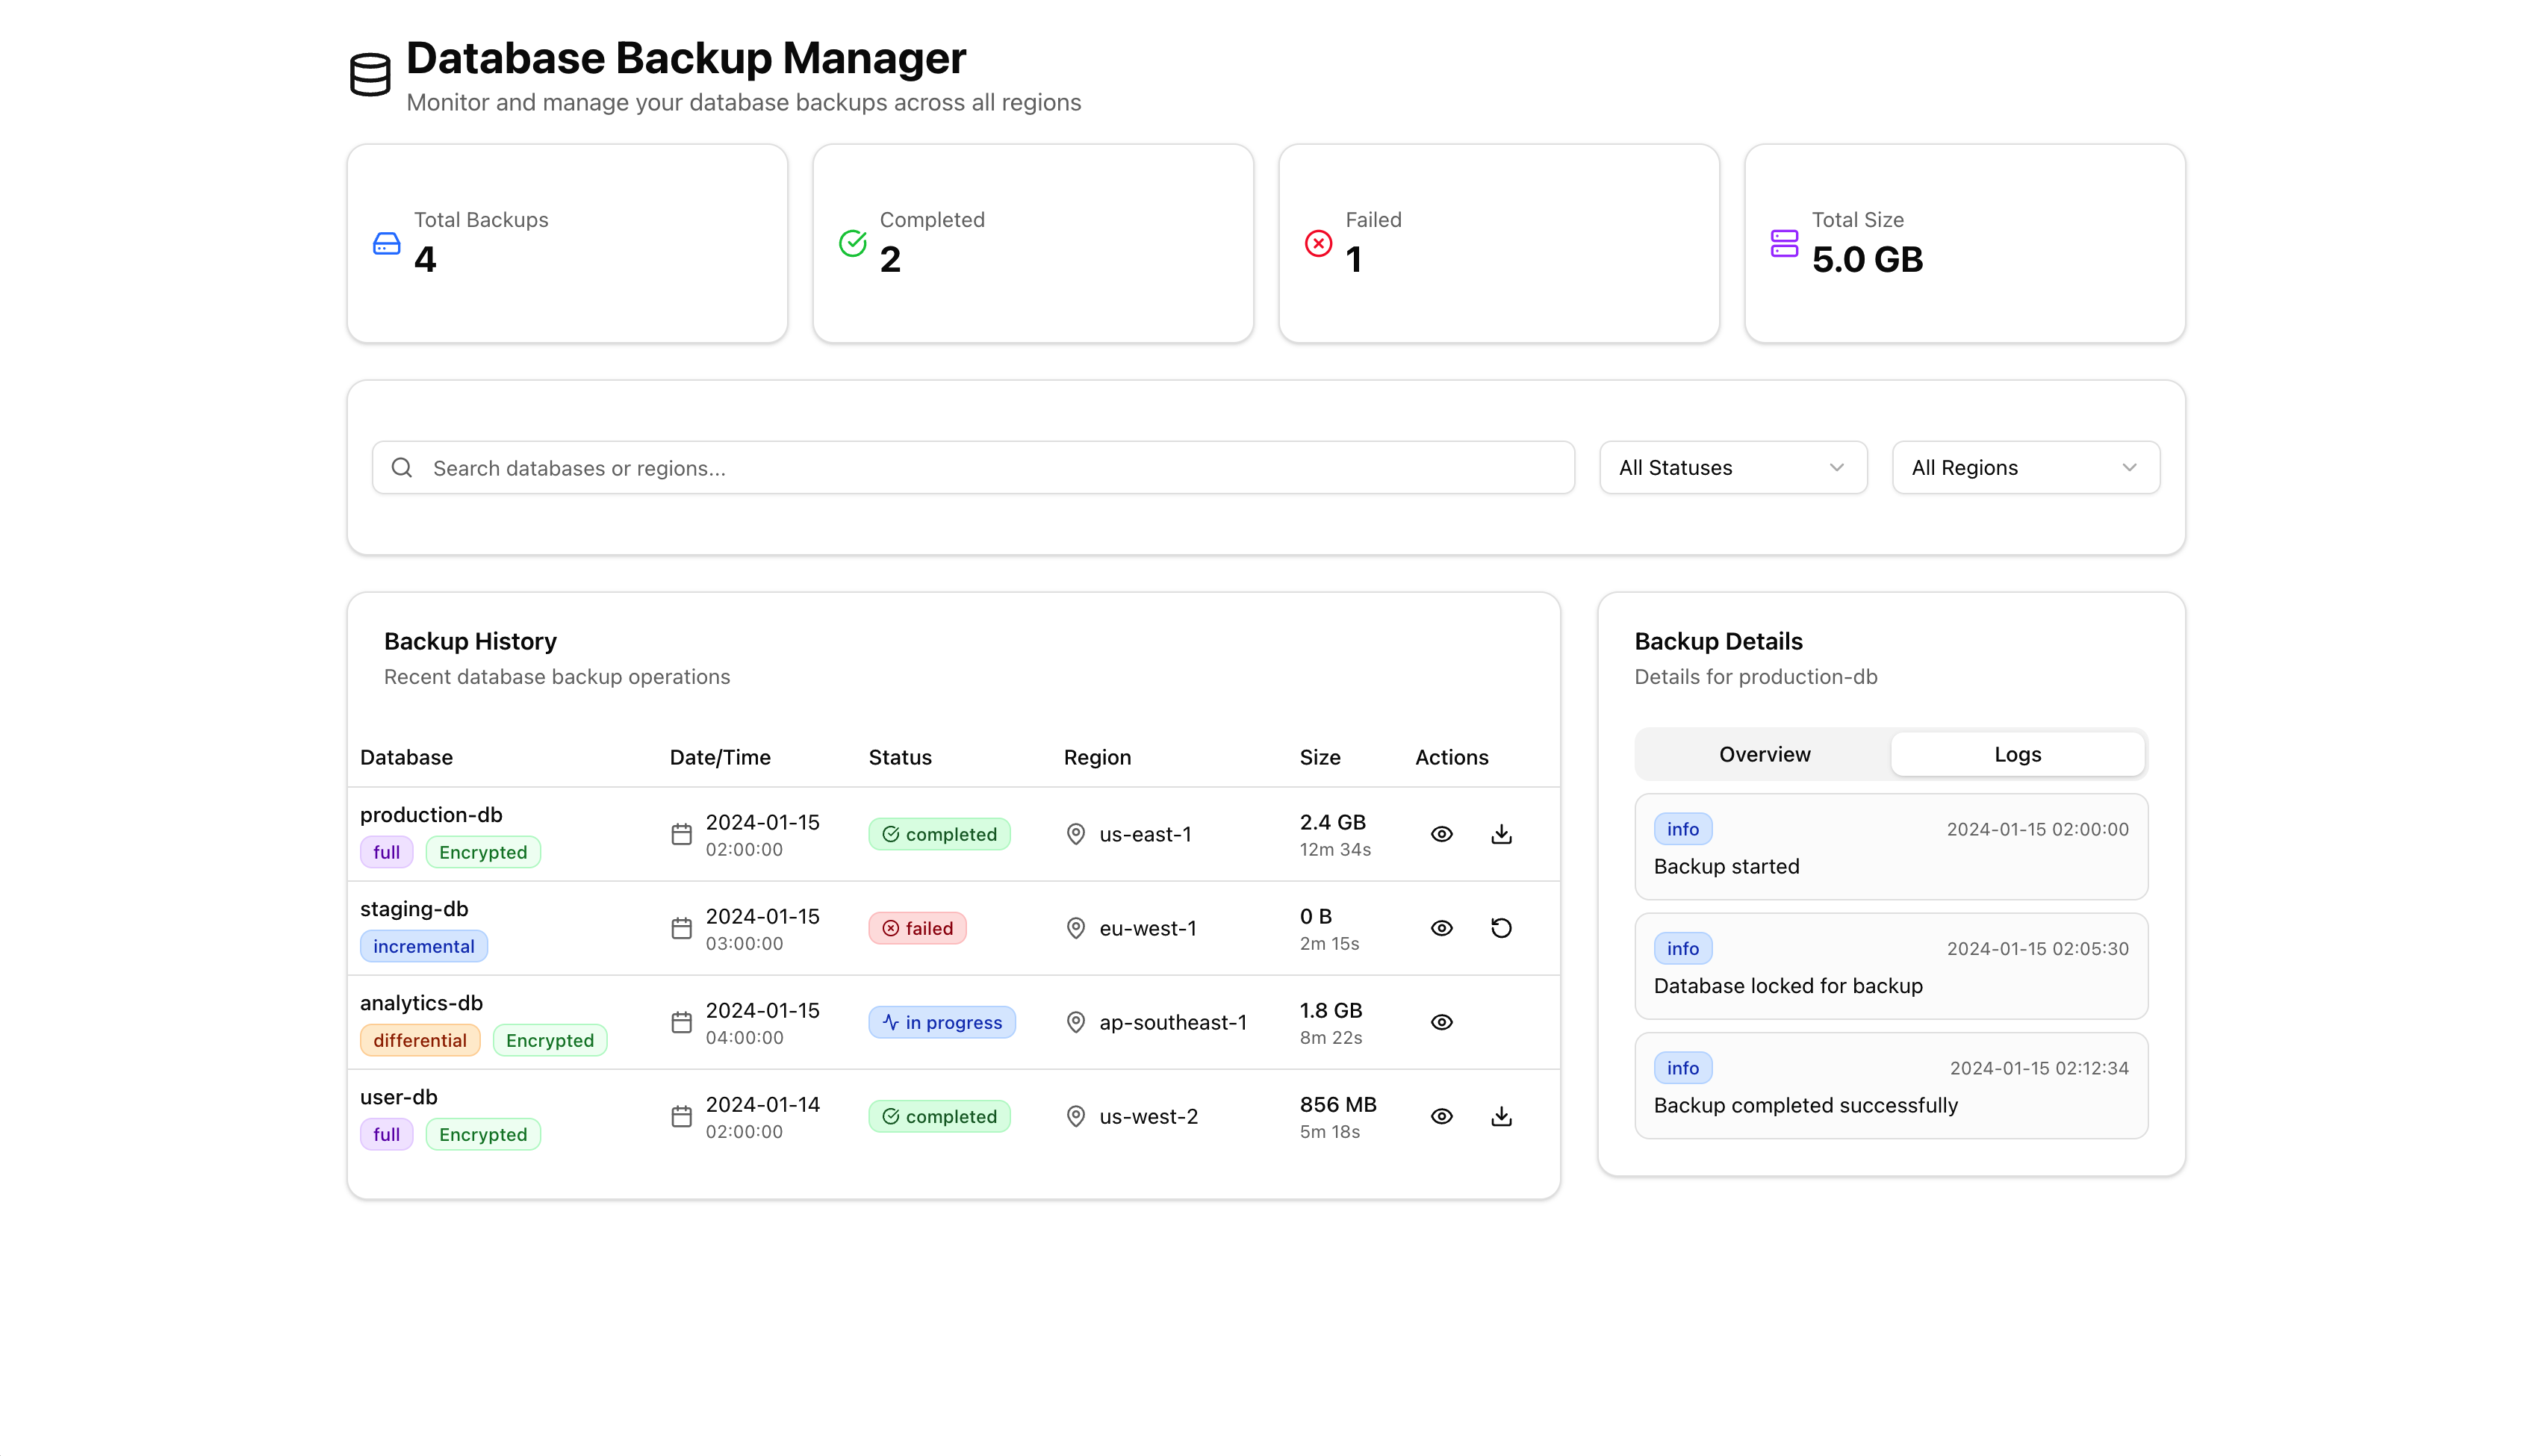Download the production-db backup

tap(1501, 834)
